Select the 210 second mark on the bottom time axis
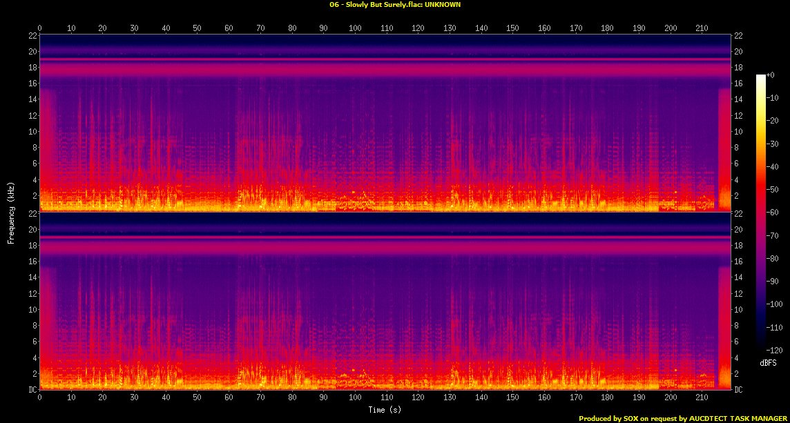The image size is (790, 423). [x=702, y=398]
